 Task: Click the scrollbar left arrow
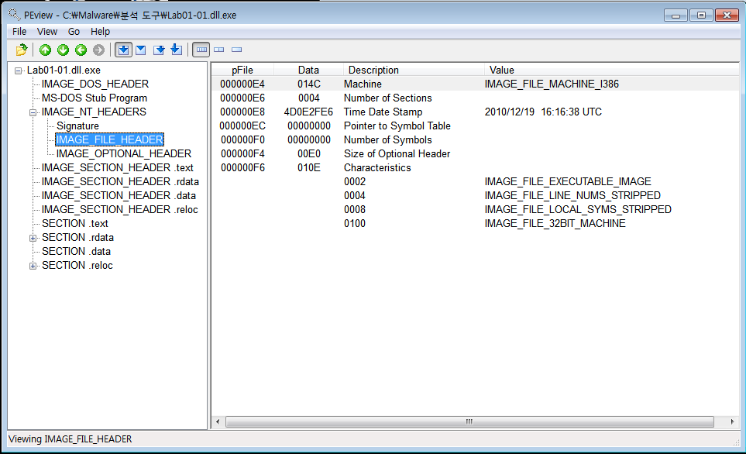(x=218, y=421)
